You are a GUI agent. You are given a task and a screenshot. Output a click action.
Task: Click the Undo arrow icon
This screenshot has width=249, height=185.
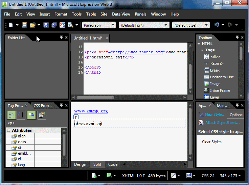point(217,25)
